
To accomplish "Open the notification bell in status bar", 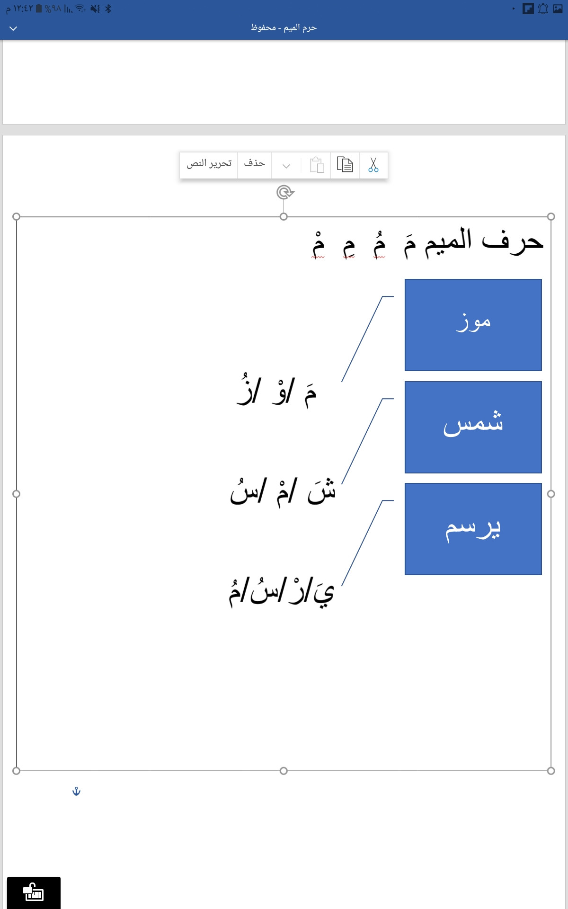I will [x=543, y=9].
